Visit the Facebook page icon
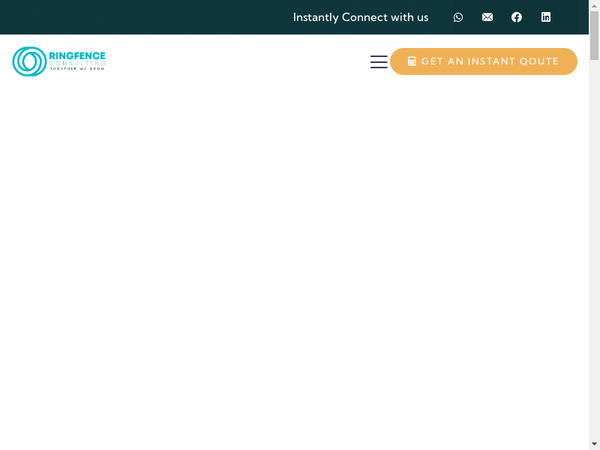 (x=517, y=17)
